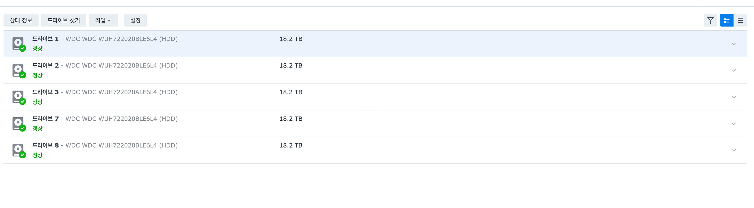Image resolution: width=754 pixels, height=208 pixels.
Task: Click the 상태 정보 button
Action: (21, 20)
